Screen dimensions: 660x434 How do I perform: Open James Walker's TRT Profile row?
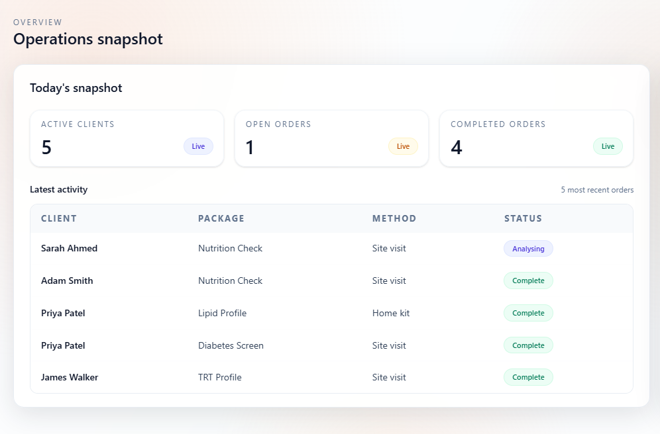click(265, 377)
